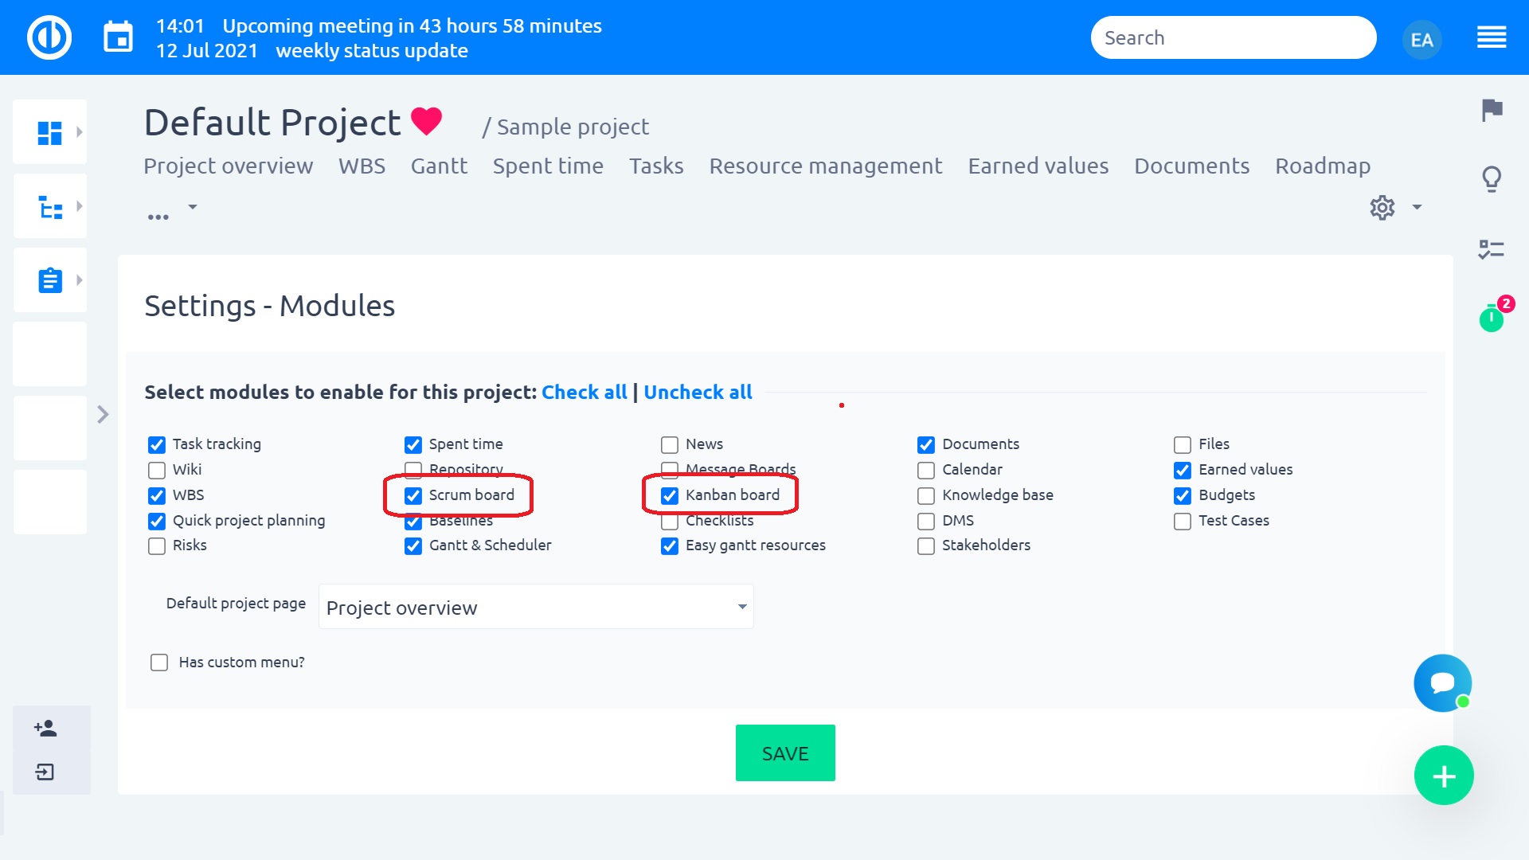The image size is (1529, 860).
Task: Switch to the Spent time tab
Action: click(x=548, y=166)
